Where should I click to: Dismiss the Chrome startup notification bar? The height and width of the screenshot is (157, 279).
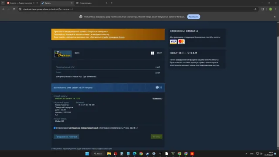pyautogui.click(x=275, y=17)
